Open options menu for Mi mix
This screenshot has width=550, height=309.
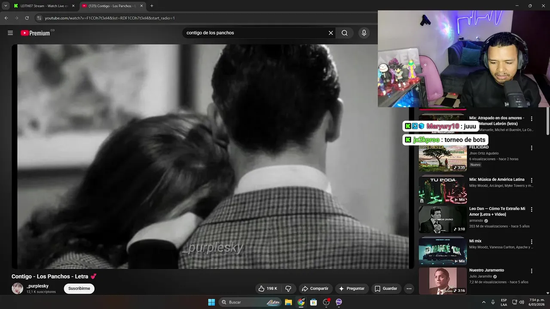pyautogui.click(x=532, y=242)
